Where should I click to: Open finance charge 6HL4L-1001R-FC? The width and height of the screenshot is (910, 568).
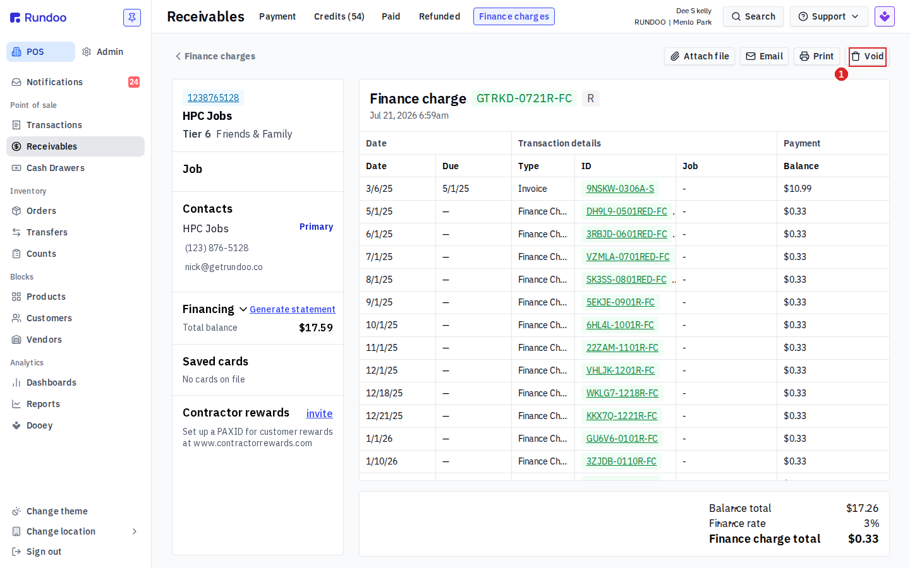click(x=620, y=325)
